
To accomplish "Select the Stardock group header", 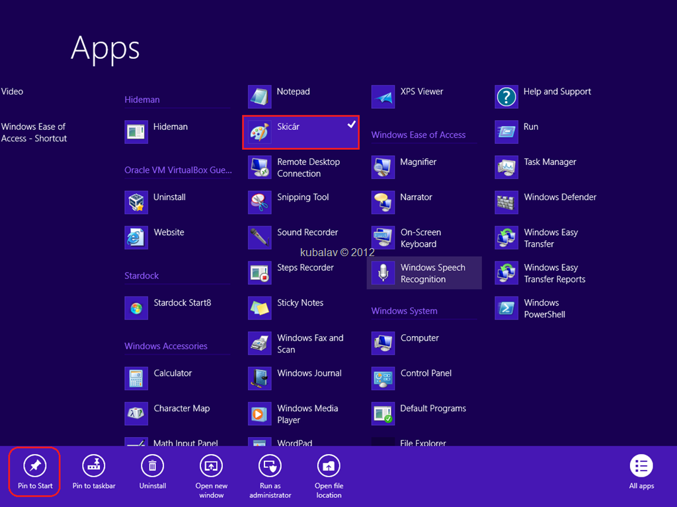I will [141, 275].
